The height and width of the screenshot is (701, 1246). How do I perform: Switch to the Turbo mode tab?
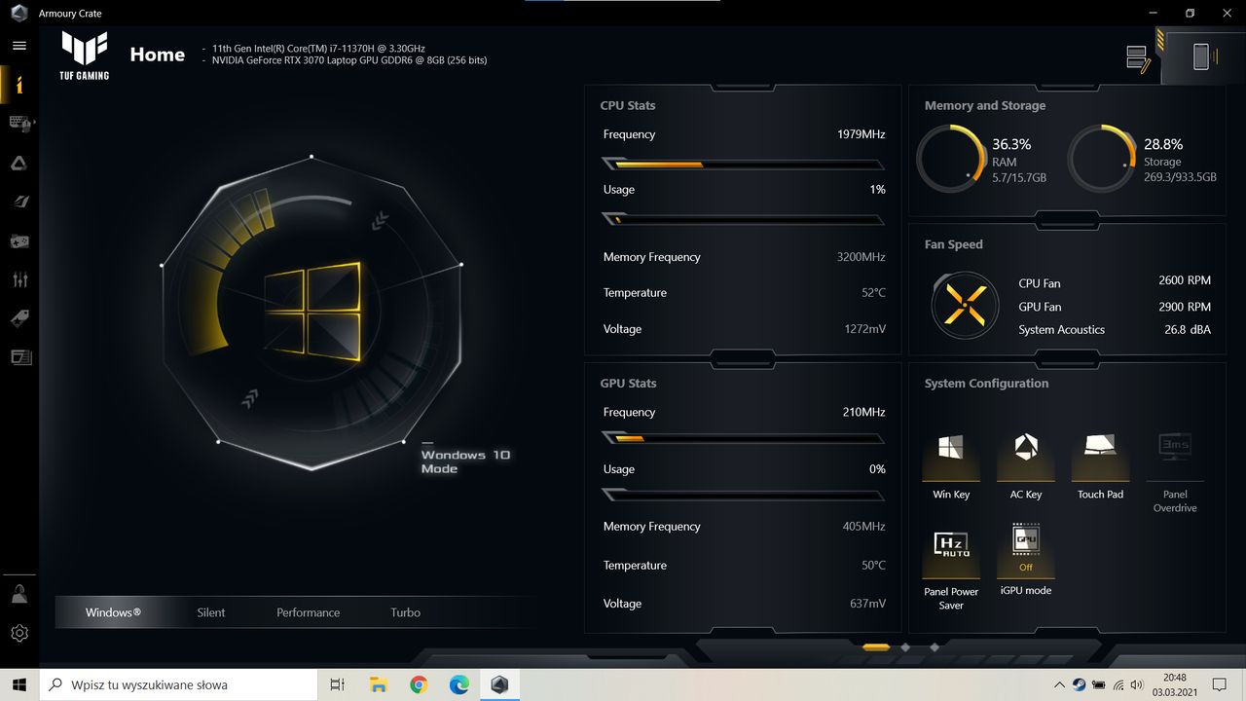tap(405, 612)
